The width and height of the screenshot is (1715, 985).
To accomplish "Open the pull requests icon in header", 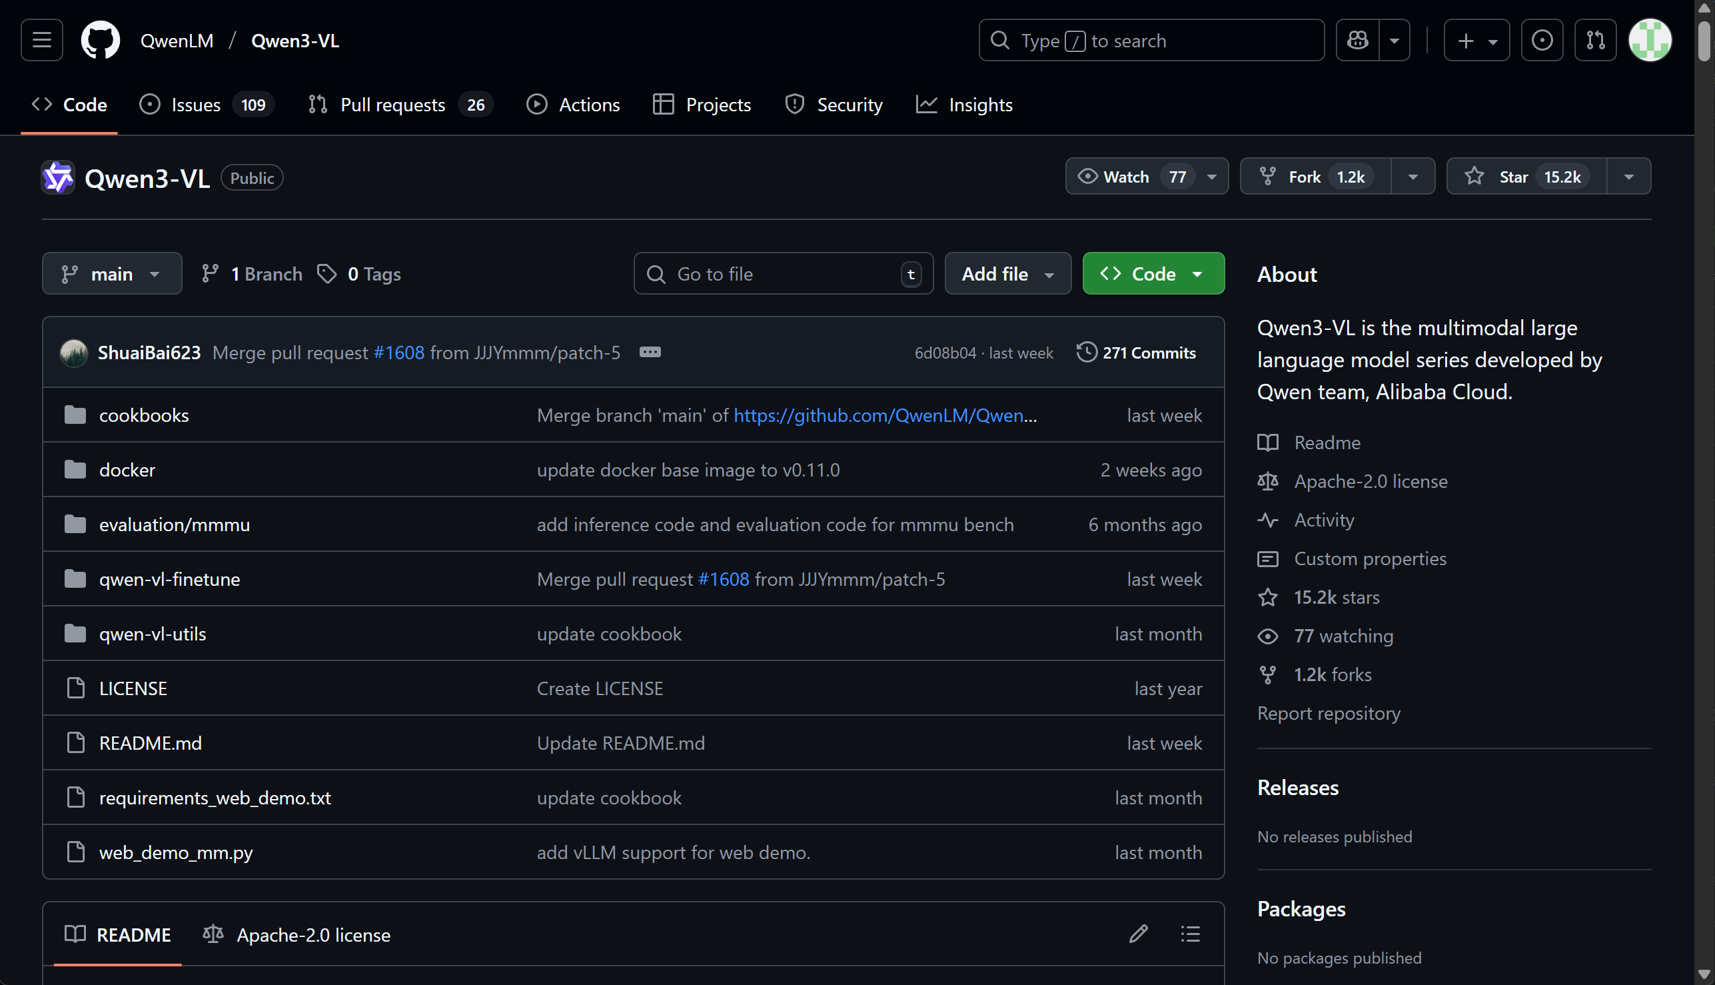I will click(x=1594, y=41).
